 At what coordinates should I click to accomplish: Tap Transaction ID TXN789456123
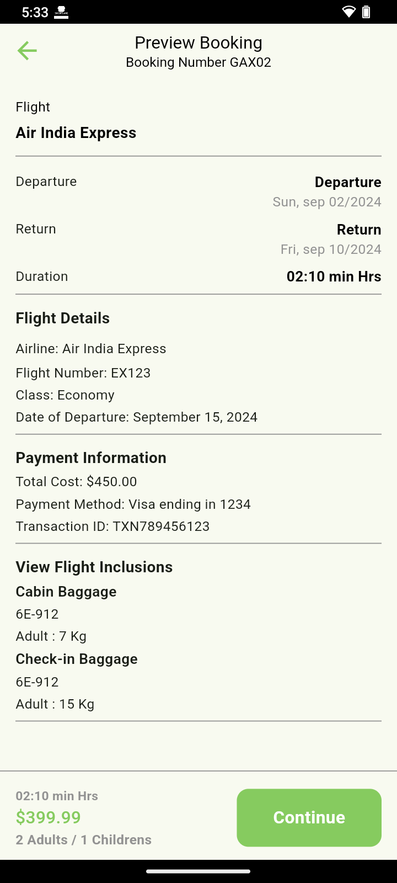pos(112,526)
